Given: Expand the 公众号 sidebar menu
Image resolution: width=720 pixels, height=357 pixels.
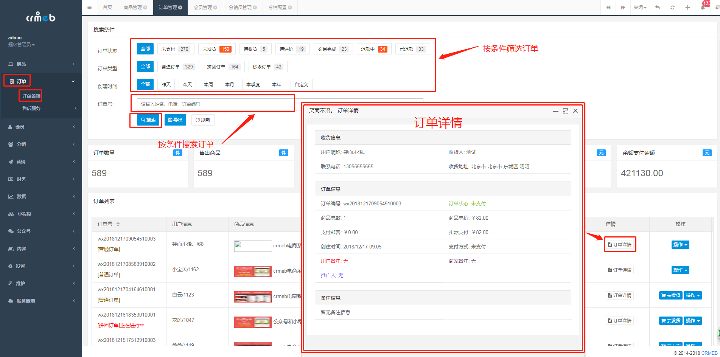Looking at the screenshot, I should [41, 231].
